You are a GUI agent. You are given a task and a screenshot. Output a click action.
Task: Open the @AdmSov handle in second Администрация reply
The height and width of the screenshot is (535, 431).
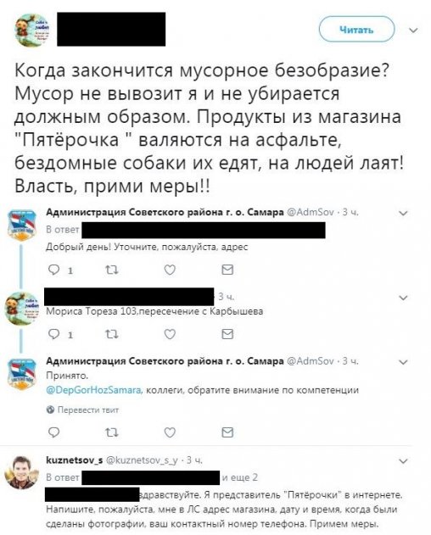[x=311, y=361]
